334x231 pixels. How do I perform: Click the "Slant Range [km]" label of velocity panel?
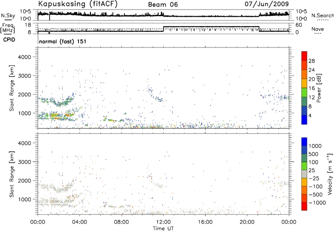pyautogui.click(x=12, y=174)
